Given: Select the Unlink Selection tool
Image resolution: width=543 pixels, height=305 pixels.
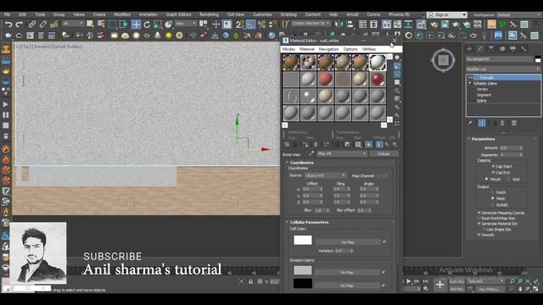Looking at the screenshot, I should (43, 25).
